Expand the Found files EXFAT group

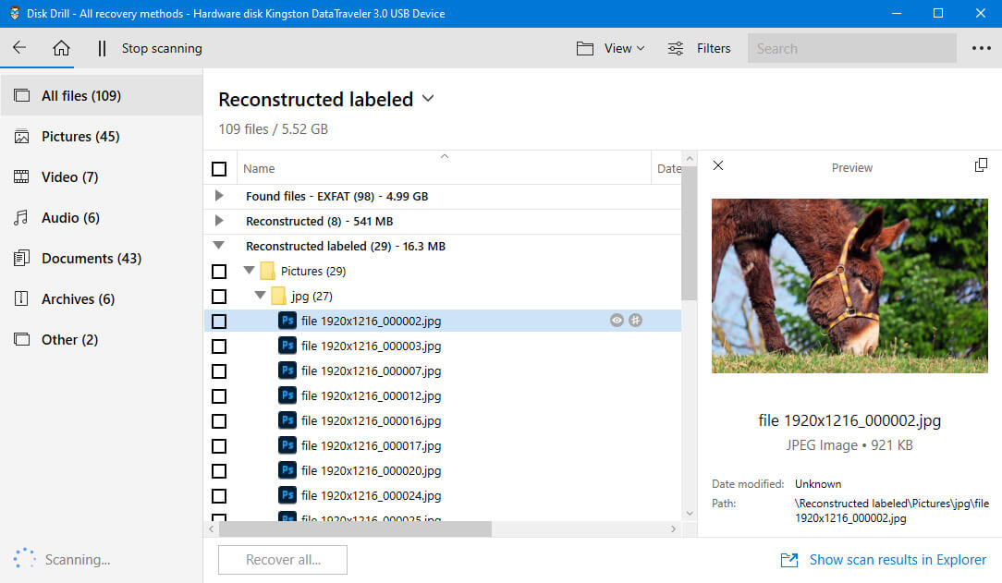click(x=219, y=196)
